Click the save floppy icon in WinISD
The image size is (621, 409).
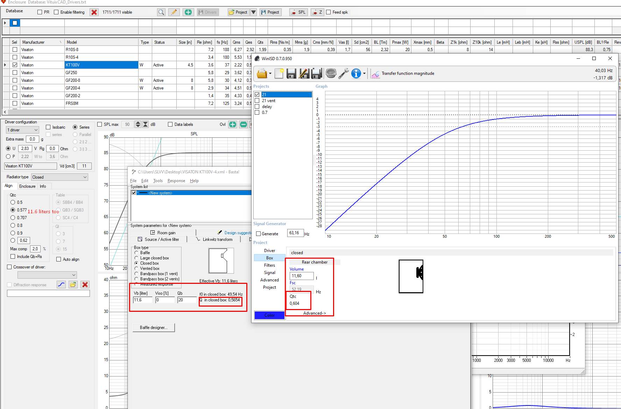[x=291, y=73]
